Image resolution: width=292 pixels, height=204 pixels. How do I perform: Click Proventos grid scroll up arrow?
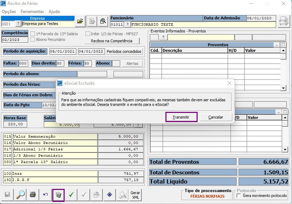(283, 50)
